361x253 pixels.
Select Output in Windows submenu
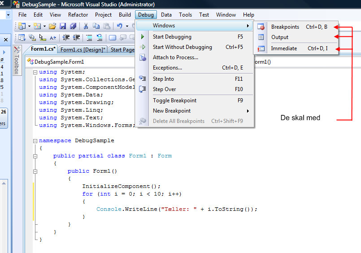pos(296,37)
